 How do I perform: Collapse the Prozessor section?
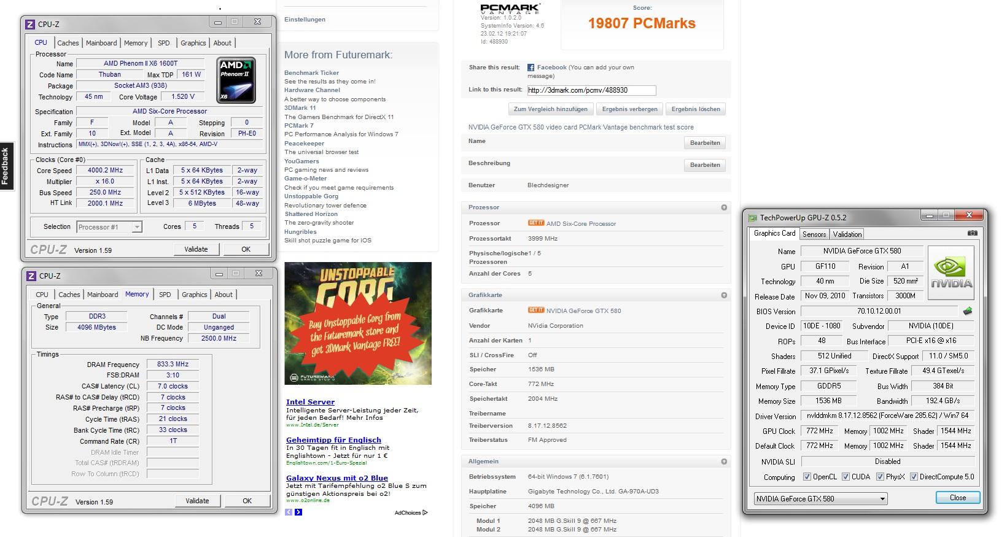[724, 207]
